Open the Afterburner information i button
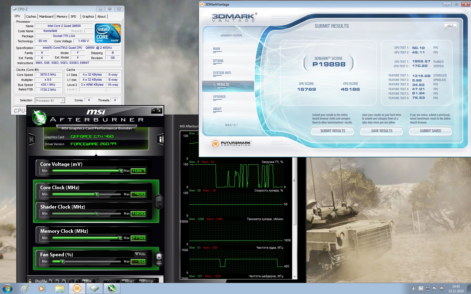This screenshot has width=471, height=294. tap(161, 139)
